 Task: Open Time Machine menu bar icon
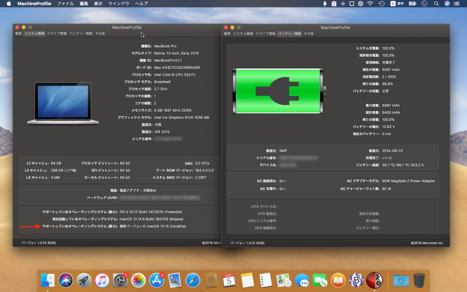[x=382, y=4]
